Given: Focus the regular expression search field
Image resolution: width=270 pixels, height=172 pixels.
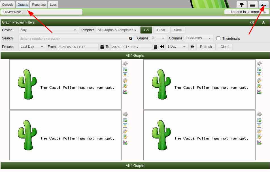Looking at the screenshot, I should pos(76,39).
